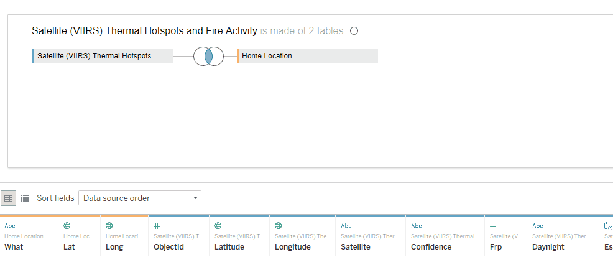
Task: Click the globe icon above Latitude
Action: point(218,226)
